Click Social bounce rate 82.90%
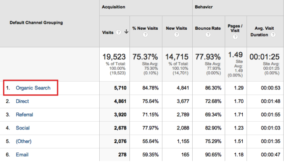This screenshot has width=284, height=162. pyautogui.click(x=213, y=128)
